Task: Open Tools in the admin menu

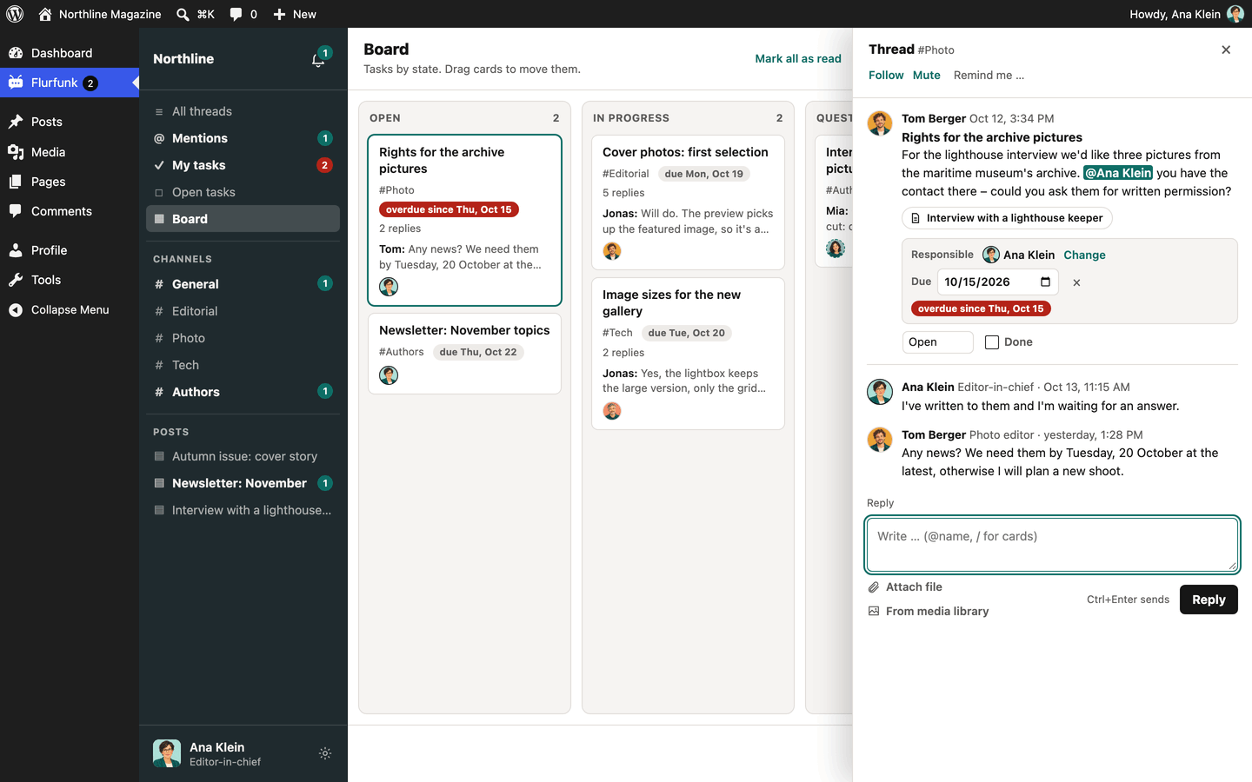Action: click(x=70, y=280)
